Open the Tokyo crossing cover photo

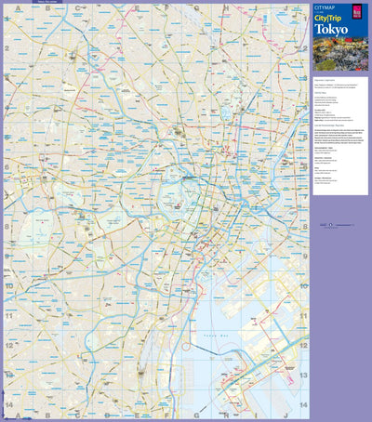click(x=340, y=54)
